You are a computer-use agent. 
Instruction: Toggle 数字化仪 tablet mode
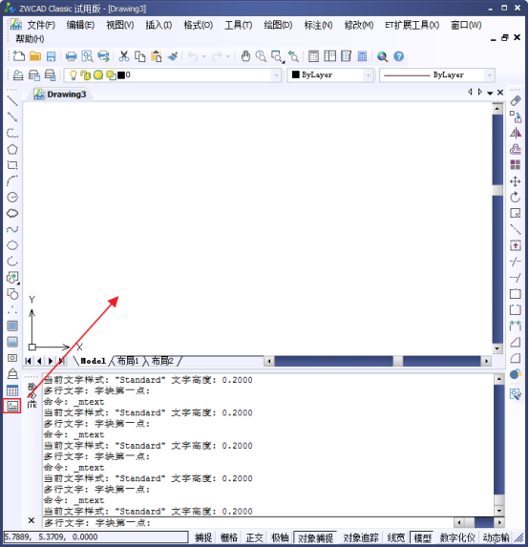(457, 537)
